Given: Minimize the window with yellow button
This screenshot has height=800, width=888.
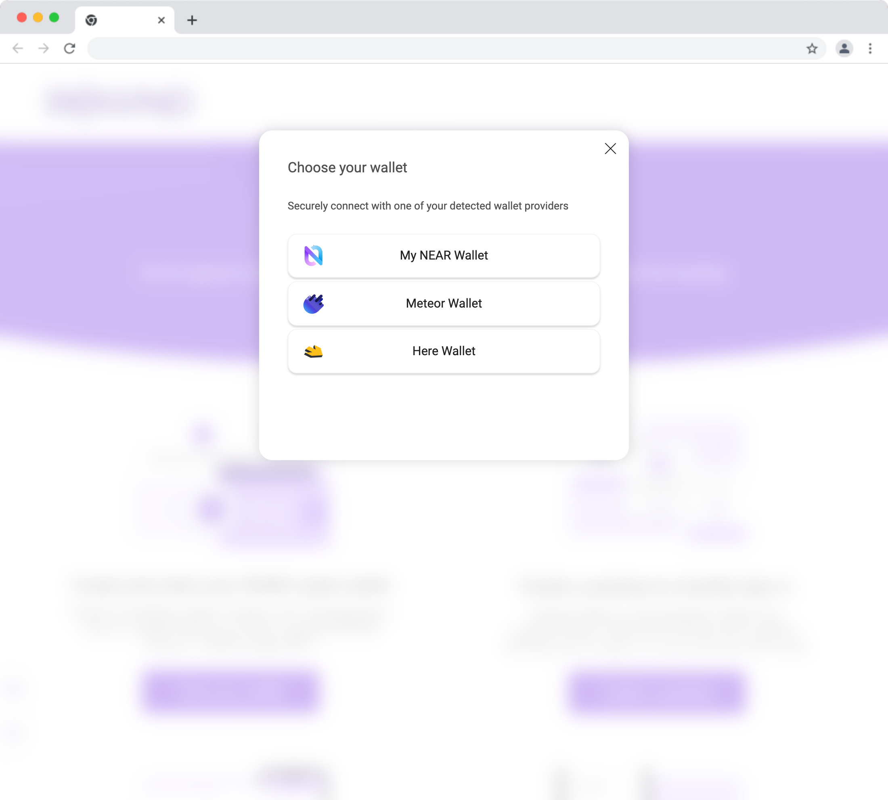Looking at the screenshot, I should tap(38, 18).
